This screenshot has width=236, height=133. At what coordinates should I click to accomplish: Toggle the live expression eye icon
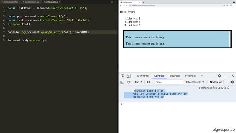(149, 82)
